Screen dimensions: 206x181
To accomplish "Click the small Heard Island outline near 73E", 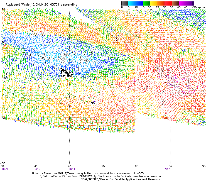I will click(x=93, y=102).
